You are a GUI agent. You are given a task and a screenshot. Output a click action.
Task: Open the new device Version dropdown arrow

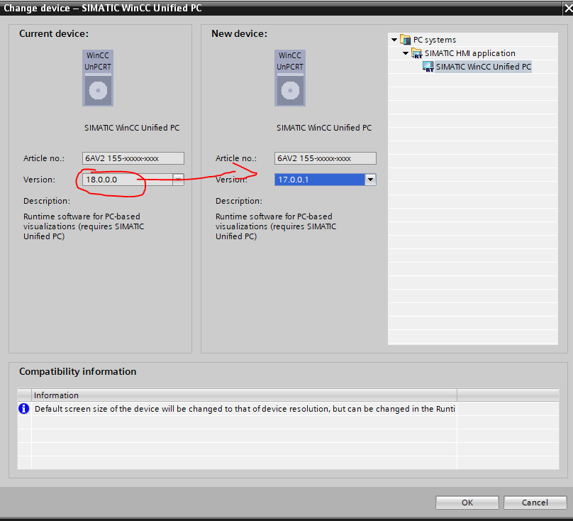click(371, 180)
